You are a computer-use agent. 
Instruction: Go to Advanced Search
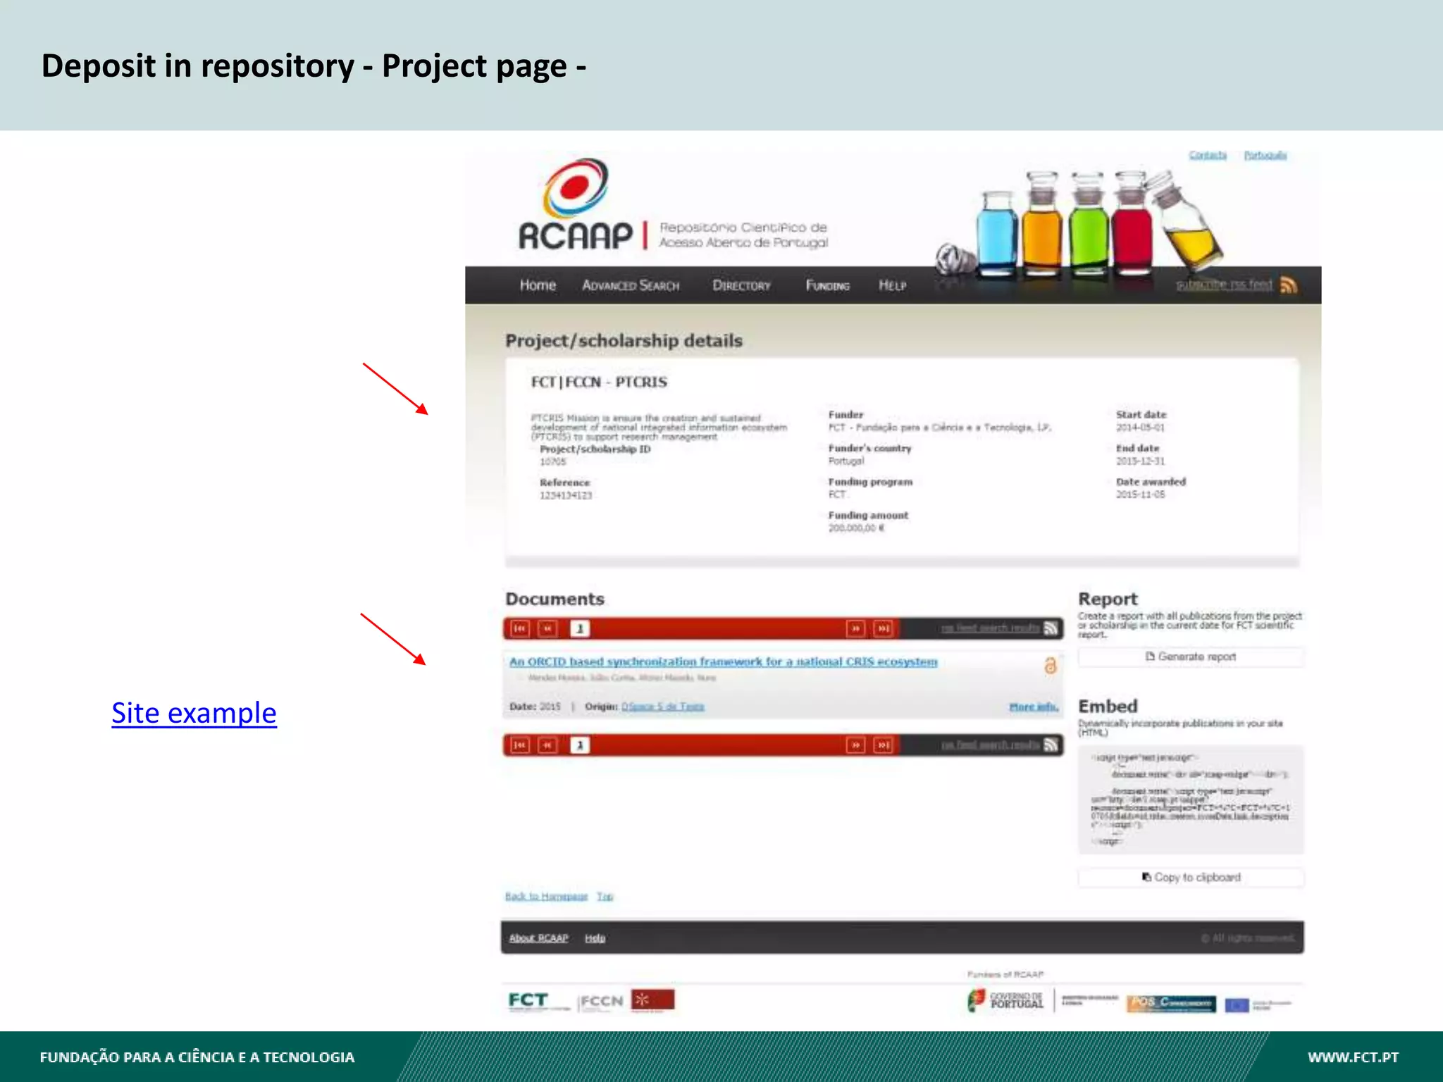tap(631, 285)
